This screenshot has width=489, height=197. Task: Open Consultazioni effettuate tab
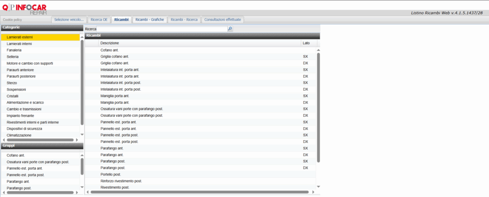tap(223, 20)
